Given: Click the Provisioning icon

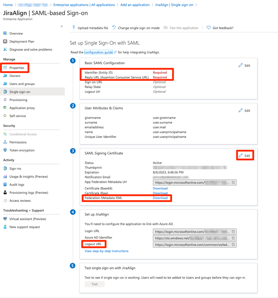Looking at the screenshot, I should (x=5, y=100).
